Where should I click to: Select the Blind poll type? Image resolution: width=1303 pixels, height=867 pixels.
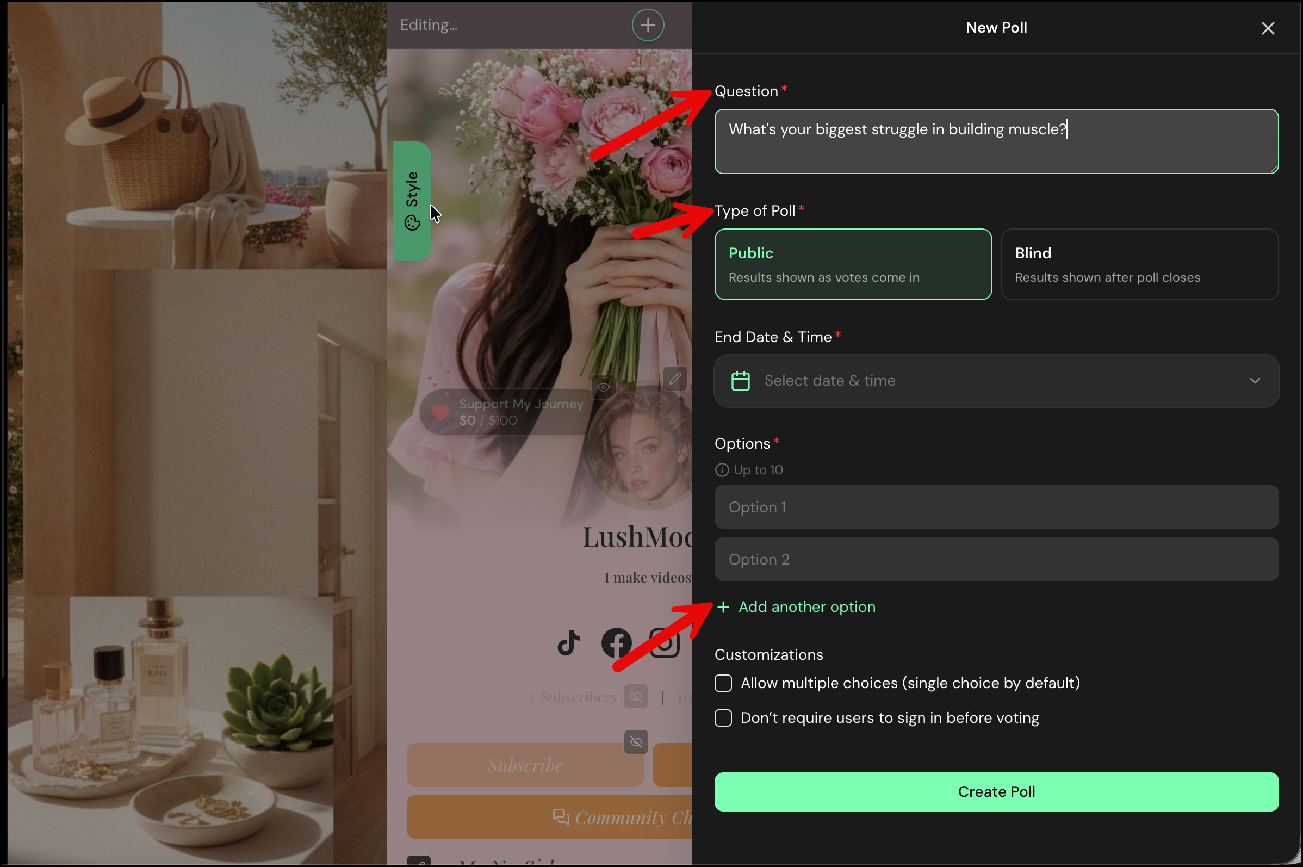(1139, 264)
